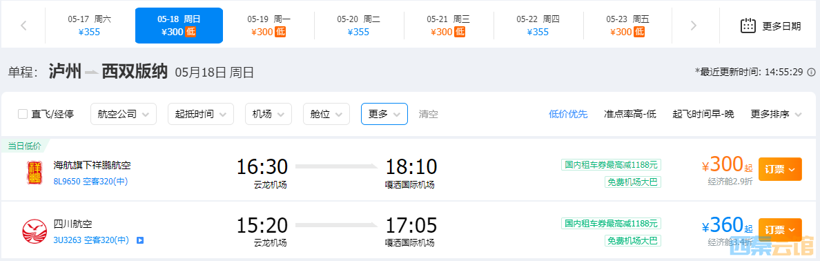This screenshot has height=261, width=820.
Task: Show later dates with right arrow
Action: [x=694, y=26]
